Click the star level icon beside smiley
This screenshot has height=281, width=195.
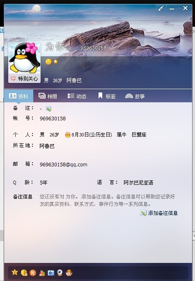pyautogui.click(x=56, y=62)
